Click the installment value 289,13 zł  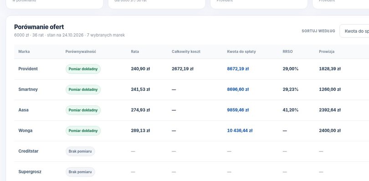(x=140, y=131)
